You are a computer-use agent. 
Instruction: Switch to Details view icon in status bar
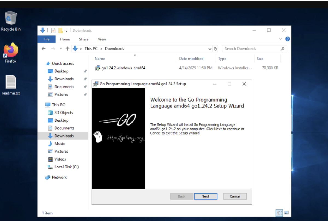pyautogui.click(x=279, y=213)
